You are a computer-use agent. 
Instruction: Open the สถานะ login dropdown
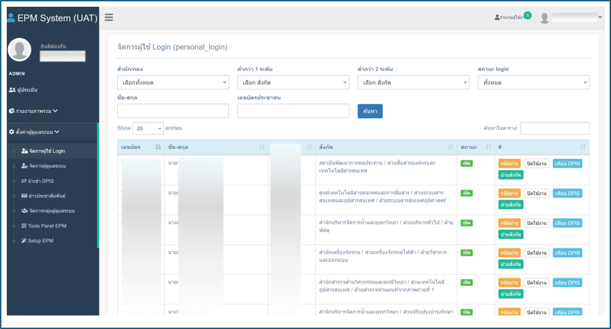(x=534, y=83)
